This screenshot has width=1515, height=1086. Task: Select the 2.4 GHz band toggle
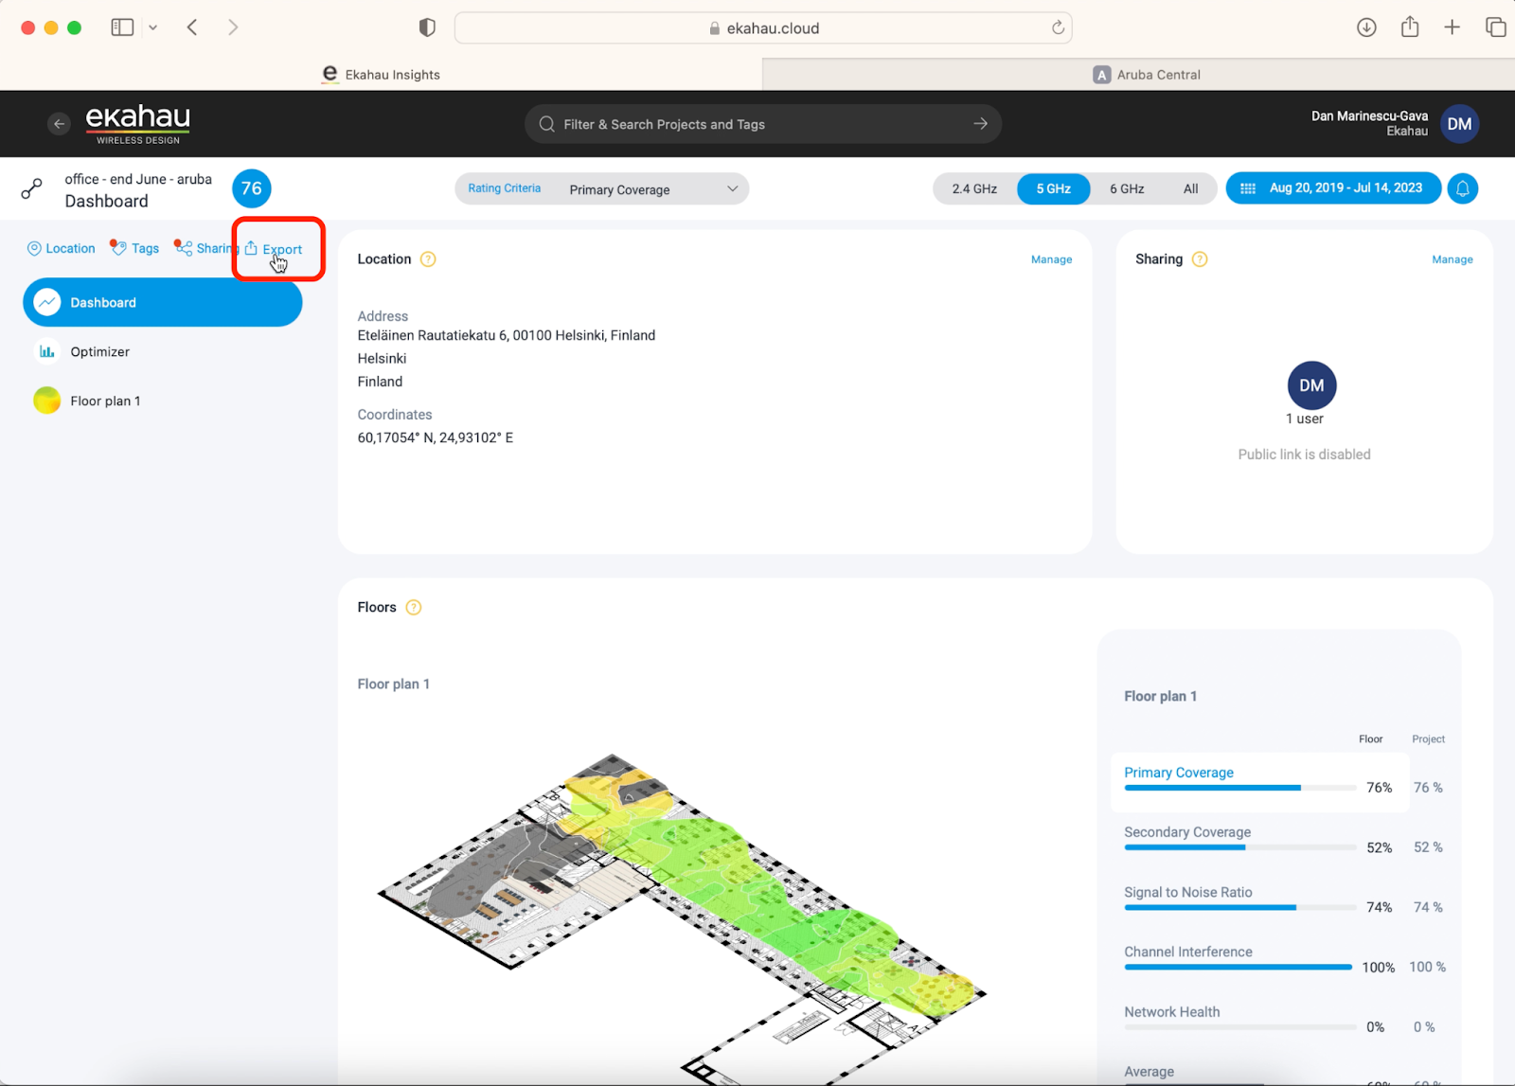point(973,188)
